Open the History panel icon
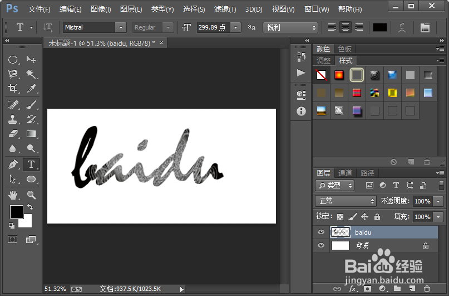 click(301, 57)
